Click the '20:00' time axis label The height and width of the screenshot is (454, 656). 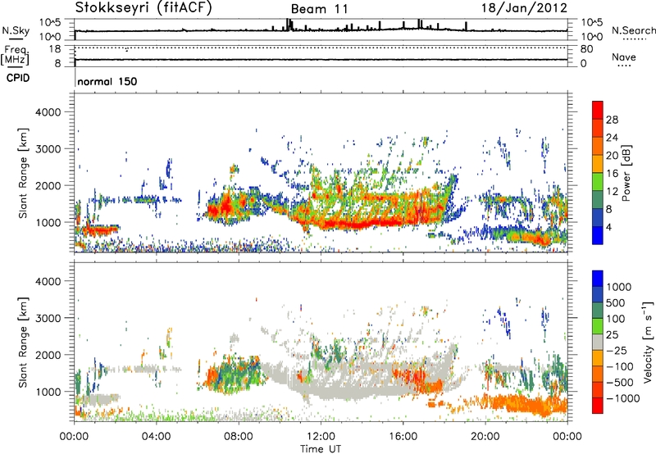coord(485,437)
